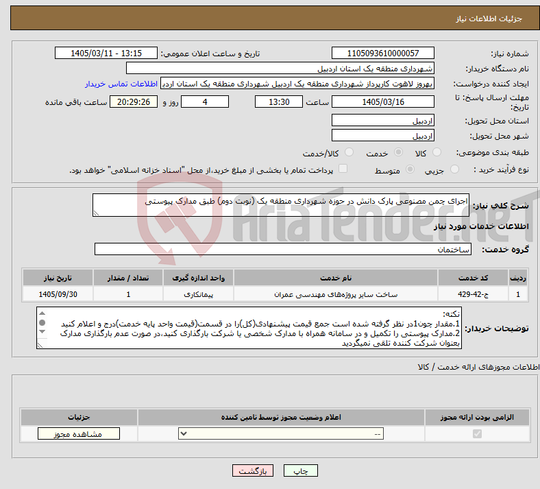Image resolution: width=540 pixels, height=489 pixels.
Task: Click the تعداد / مقدار column header
Action: [128, 278]
